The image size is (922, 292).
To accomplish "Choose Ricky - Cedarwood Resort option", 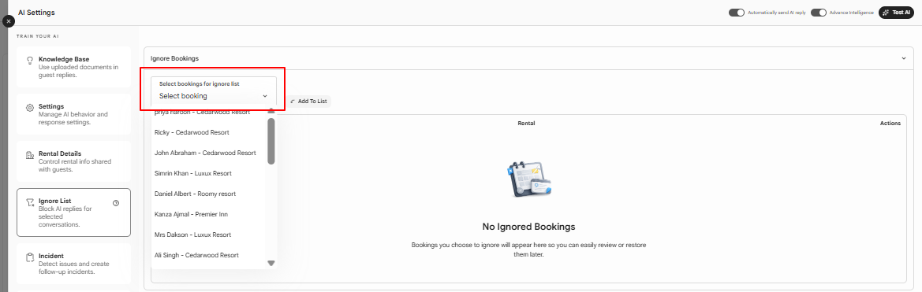I will point(209,132).
